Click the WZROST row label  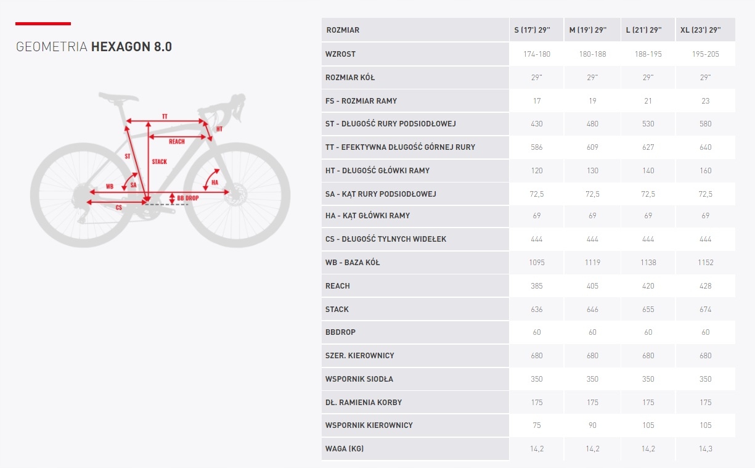[340, 54]
